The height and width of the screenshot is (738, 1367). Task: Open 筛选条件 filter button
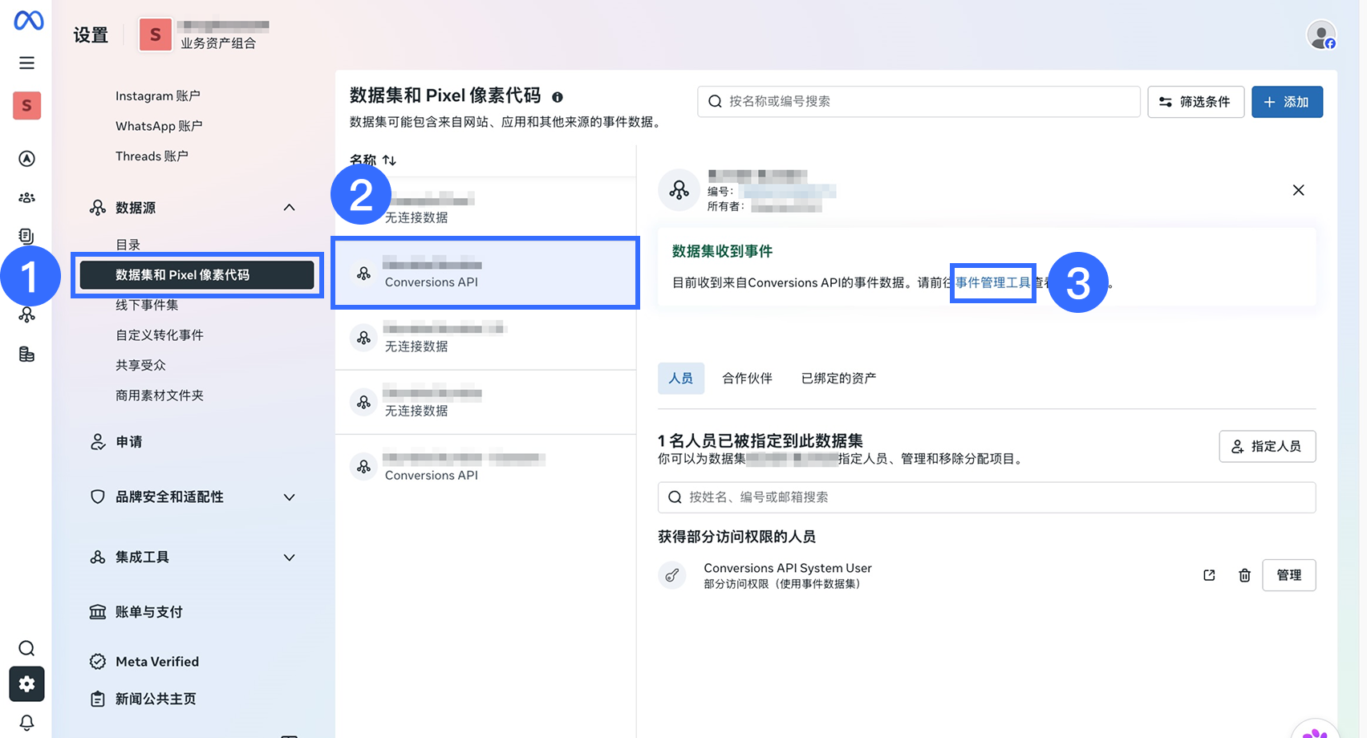pos(1195,102)
